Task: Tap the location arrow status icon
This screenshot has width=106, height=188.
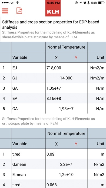Action: click(81, 3)
